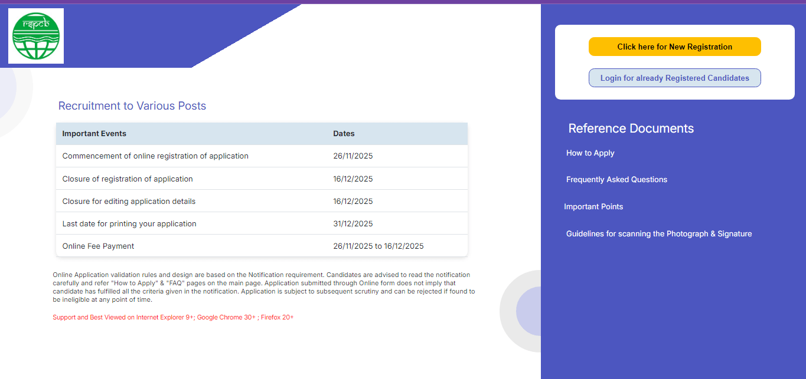Click here for New Registration
The image size is (806, 379).
click(x=674, y=46)
